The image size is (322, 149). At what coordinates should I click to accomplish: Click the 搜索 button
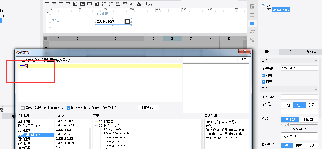pos(243,60)
